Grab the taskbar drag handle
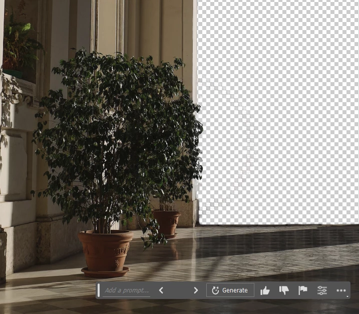This screenshot has height=314, width=359. click(99, 290)
